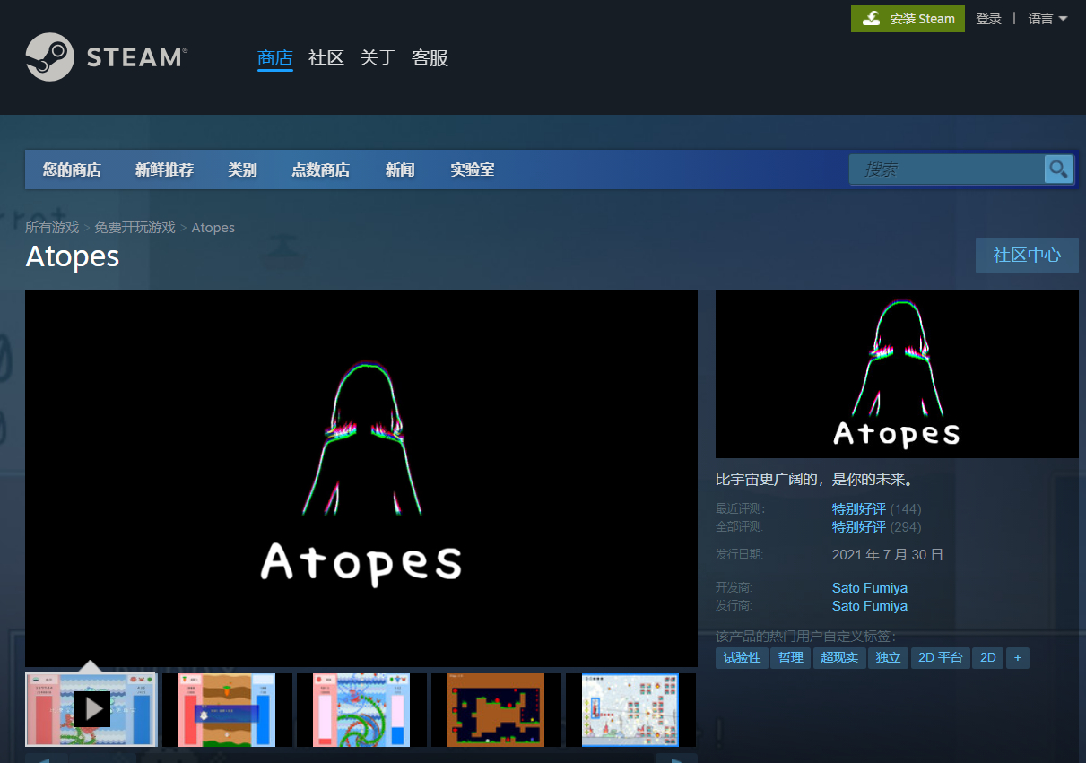This screenshot has width=1086, height=763.
Task: Open the 语言 language dropdown
Action: 1047,19
